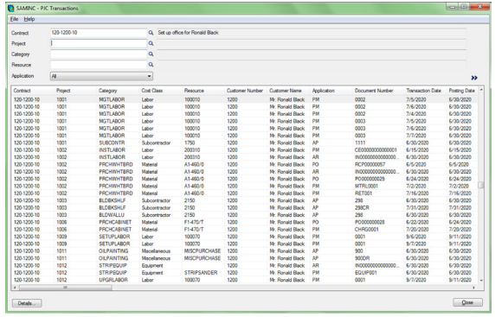Open the Help menu
The image size is (495, 317).
point(29,19)
